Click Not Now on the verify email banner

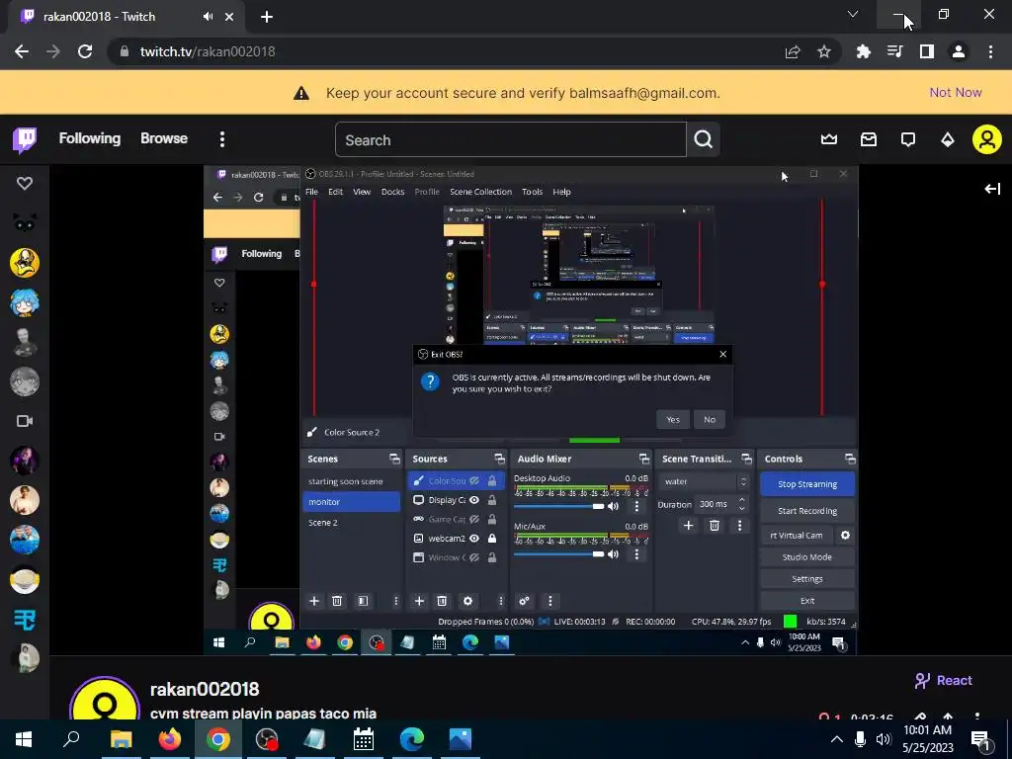click(956, 92)
